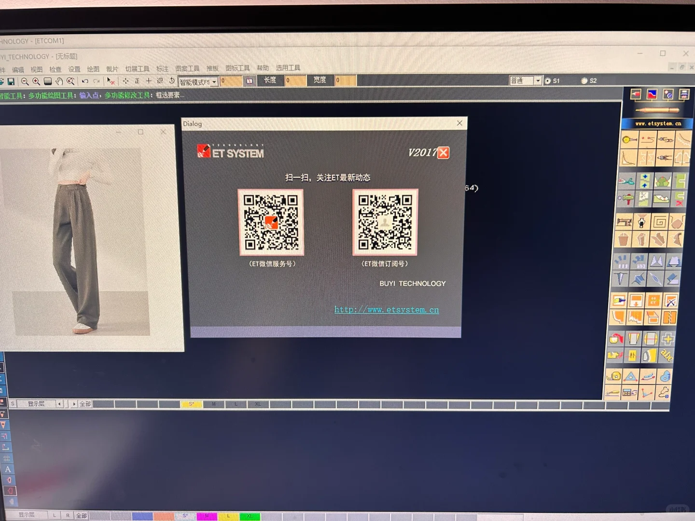The height and width of the screenshot is (521, 695).
Task: Select the sewing machine tool icon
Action: (x=624, y=222)
